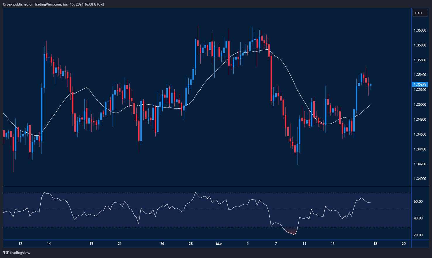This screenshot has height=258, width=432.
Task: Toggle the RSI oversold dashed line
Action: click(x=205, y=226)
